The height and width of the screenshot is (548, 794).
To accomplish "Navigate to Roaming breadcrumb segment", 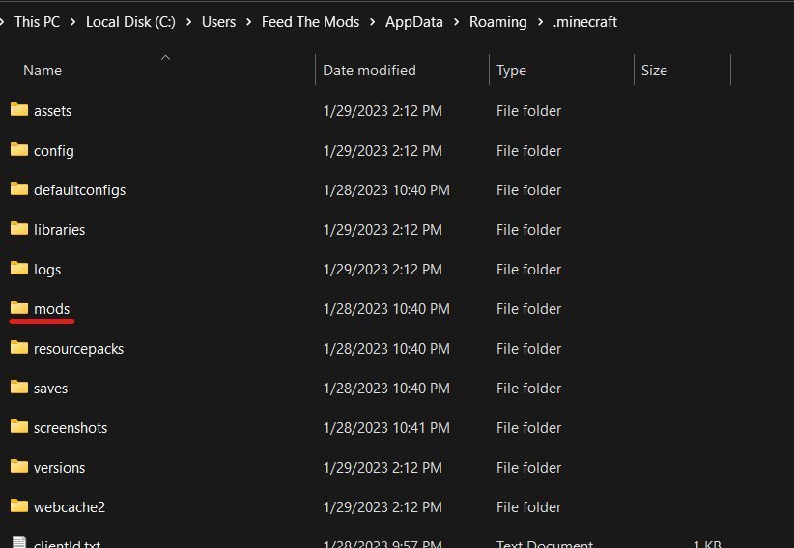I will coord(498,22).
